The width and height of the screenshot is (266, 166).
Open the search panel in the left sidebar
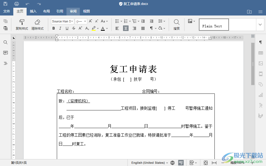click(x=6, y=42)
